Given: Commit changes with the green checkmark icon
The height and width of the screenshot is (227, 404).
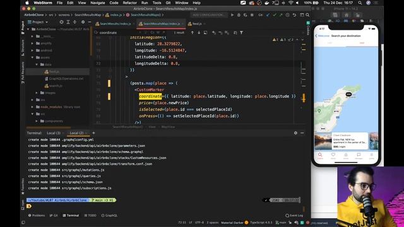Looking at the screenshot, I should click(275, 15).
